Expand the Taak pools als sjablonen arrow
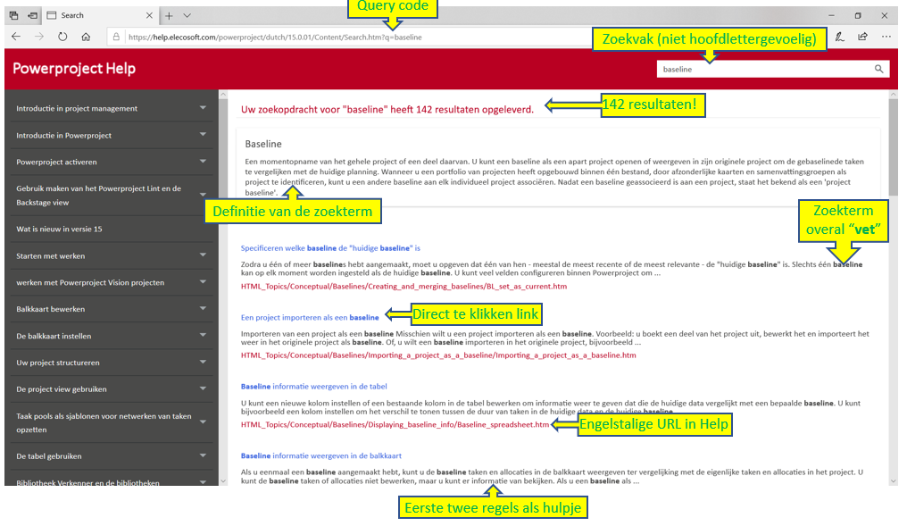 click(x=203, y=422)
